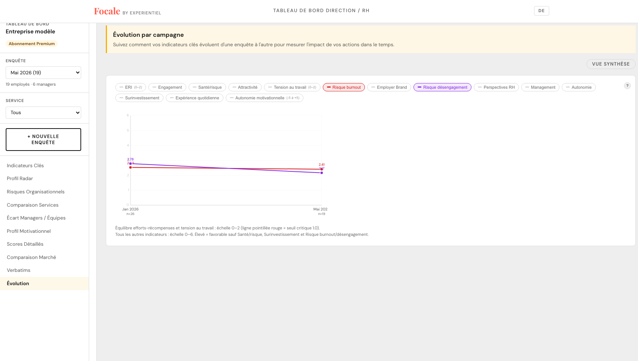Screen dimensions: 638x361
Task: Disable the Risque burnout chip
Action: (x=344, y=87)
